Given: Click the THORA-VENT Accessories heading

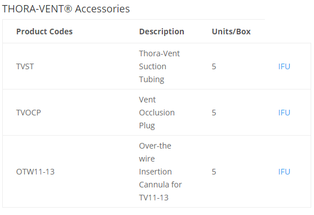Looking at the screenshot, I should 66,9.
